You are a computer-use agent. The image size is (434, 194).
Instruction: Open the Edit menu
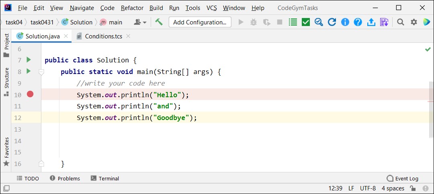pyautogui.click(x=39, y=8)
